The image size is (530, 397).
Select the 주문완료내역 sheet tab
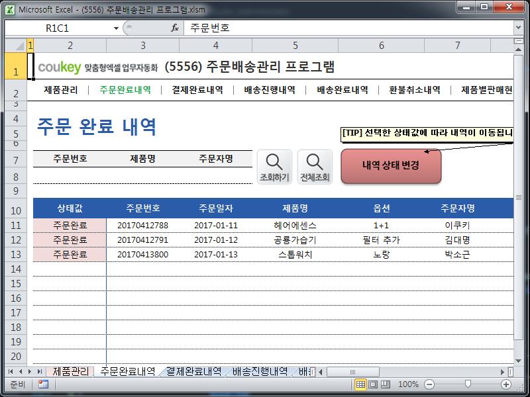click(x=127, y=372)
